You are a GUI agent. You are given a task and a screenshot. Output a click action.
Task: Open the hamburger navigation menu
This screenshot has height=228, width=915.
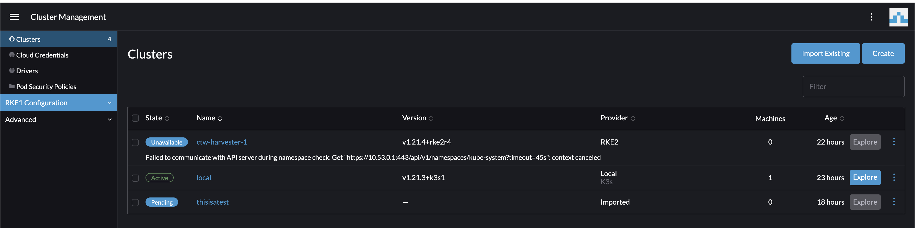(x=14, y=17)
